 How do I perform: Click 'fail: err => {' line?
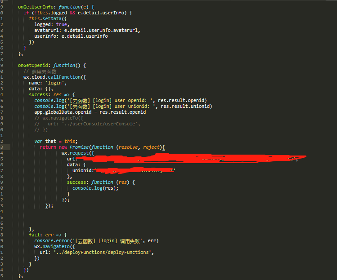(48, 235)
